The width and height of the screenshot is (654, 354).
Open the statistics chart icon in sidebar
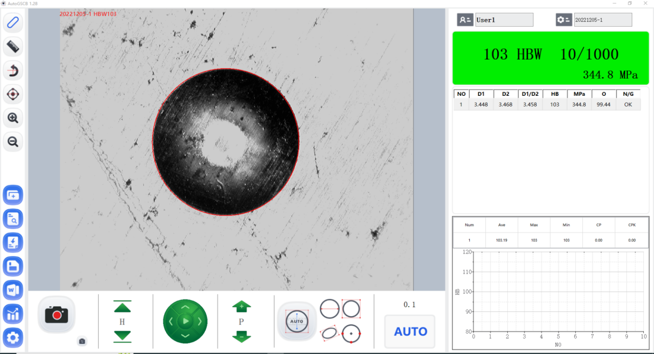(x=13, y=314)
